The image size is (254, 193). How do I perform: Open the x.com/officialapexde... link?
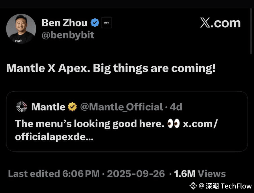(x=200, y=124)
